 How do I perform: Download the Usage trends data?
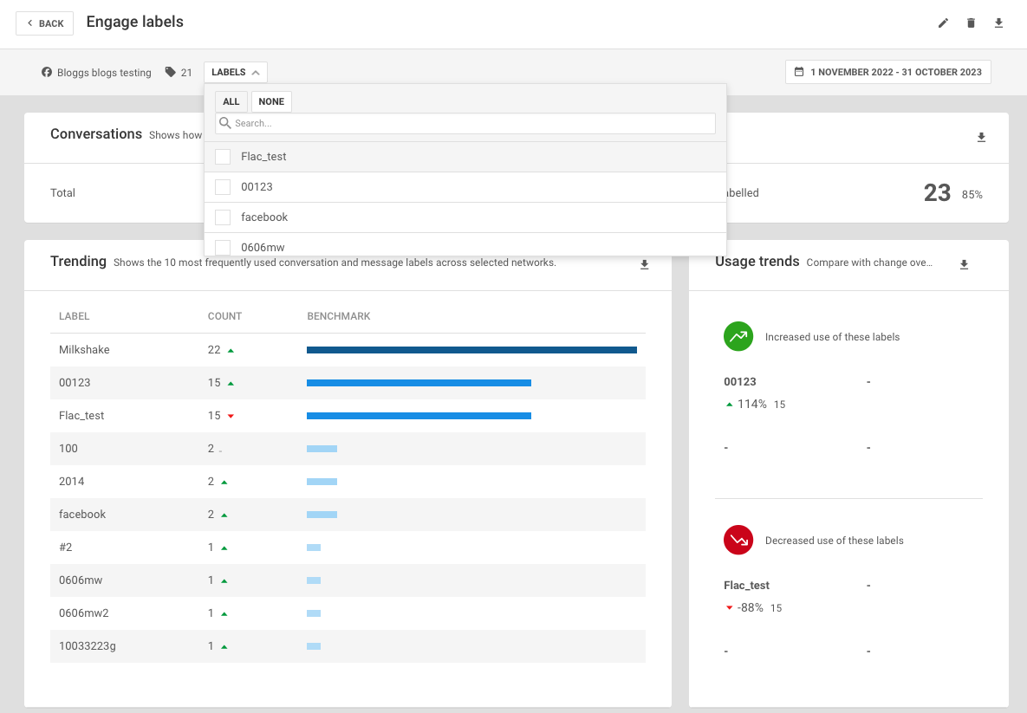(x=964, y=265)
